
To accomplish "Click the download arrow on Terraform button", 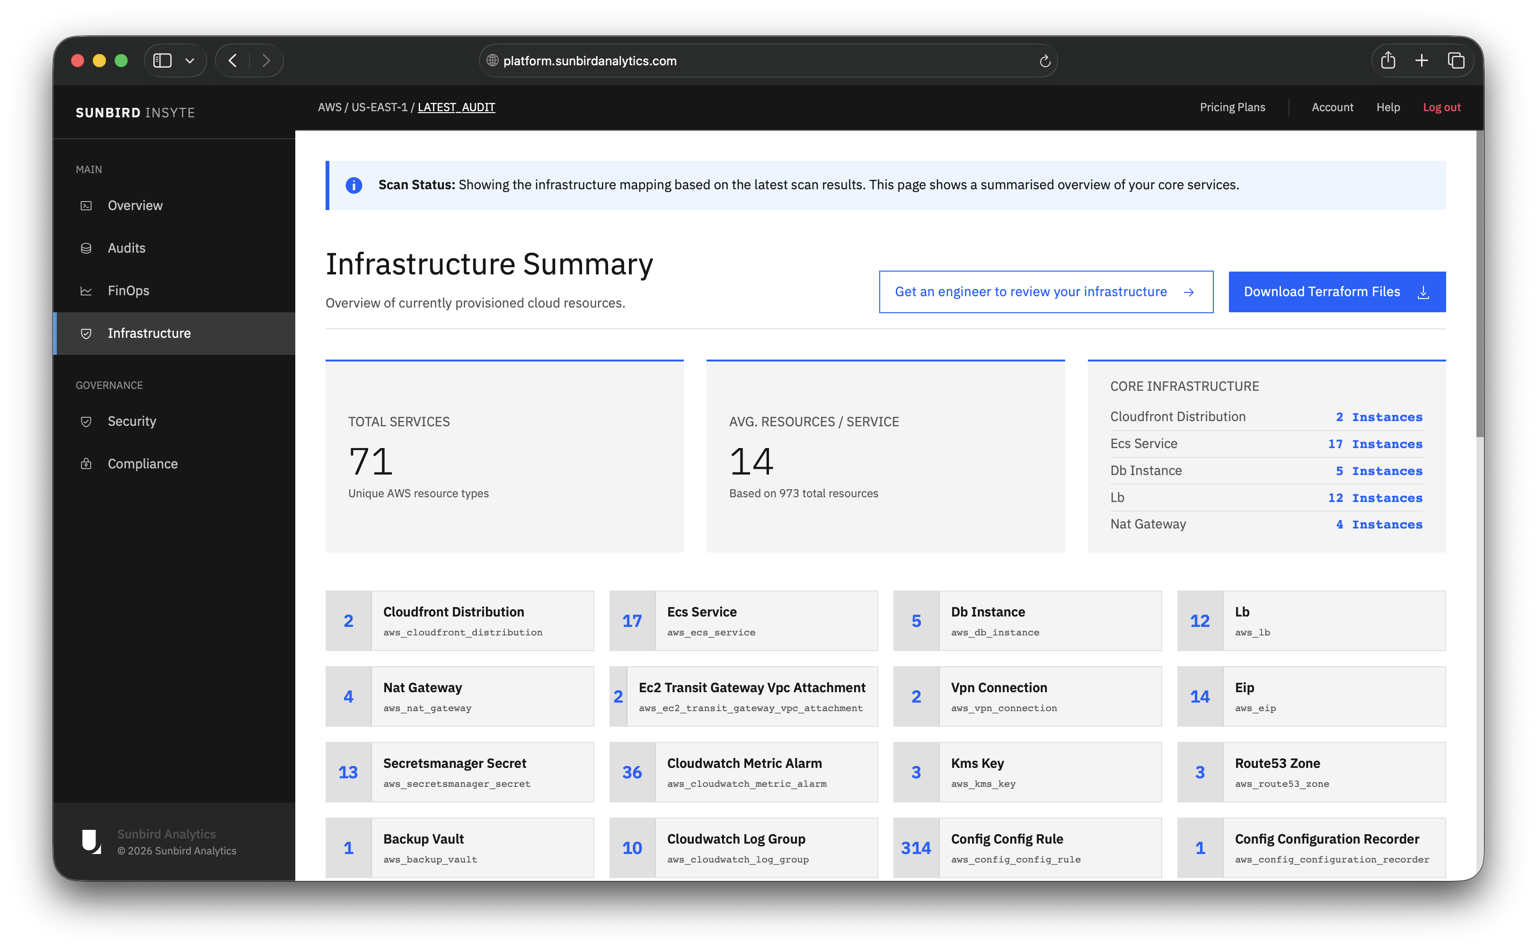I will pyautogui.click(x=1423, y=291).
